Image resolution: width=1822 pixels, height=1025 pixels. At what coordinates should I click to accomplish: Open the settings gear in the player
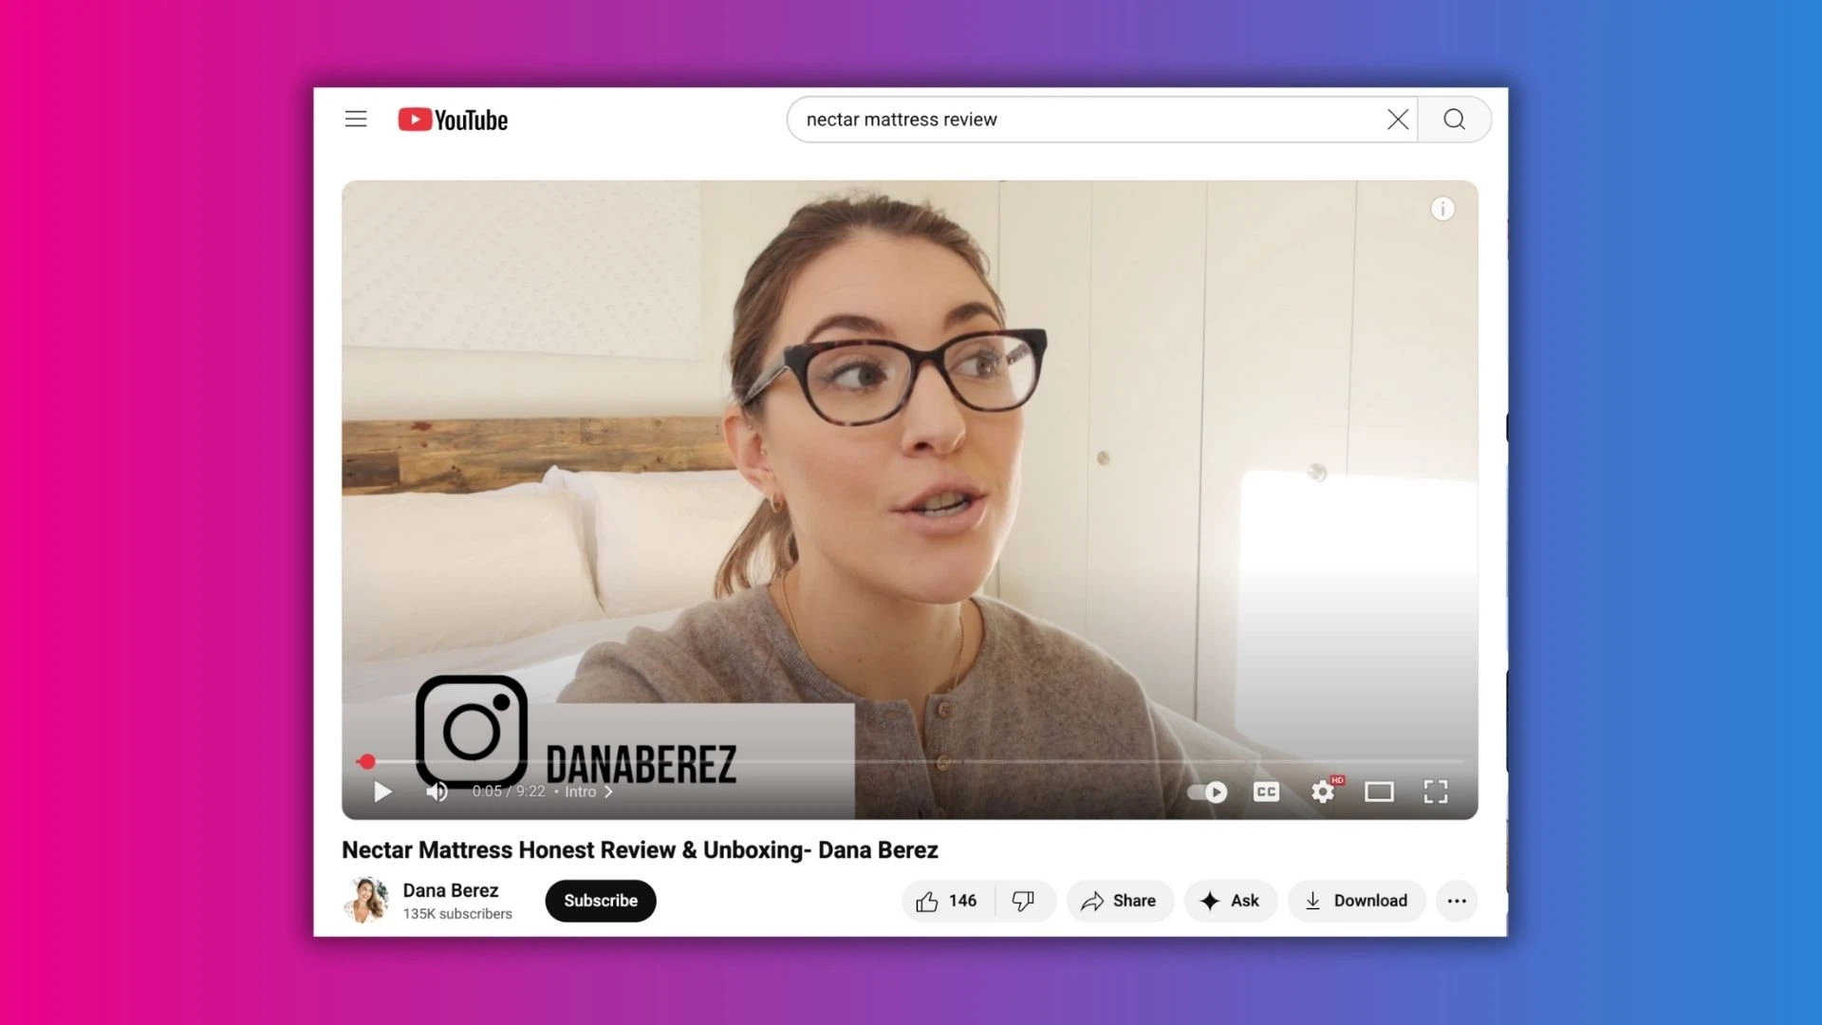point(1322,792)
